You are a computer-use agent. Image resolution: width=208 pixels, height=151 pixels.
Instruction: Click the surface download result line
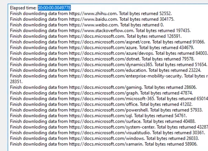[103, 121]
